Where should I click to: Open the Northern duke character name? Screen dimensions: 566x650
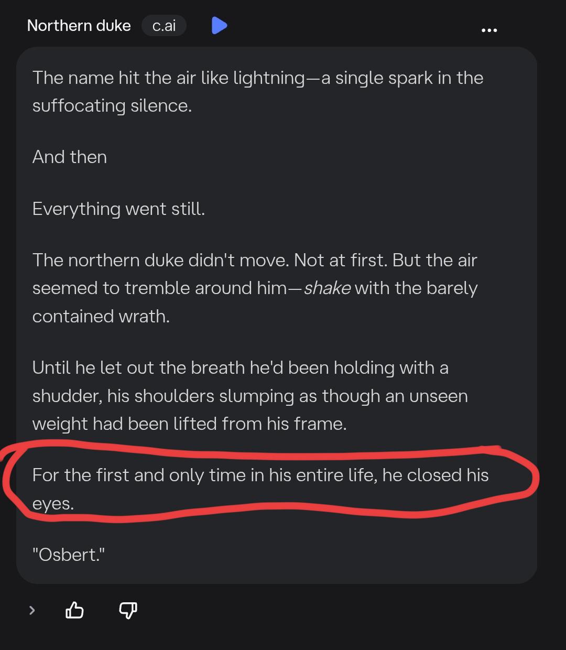click(79, 25)
